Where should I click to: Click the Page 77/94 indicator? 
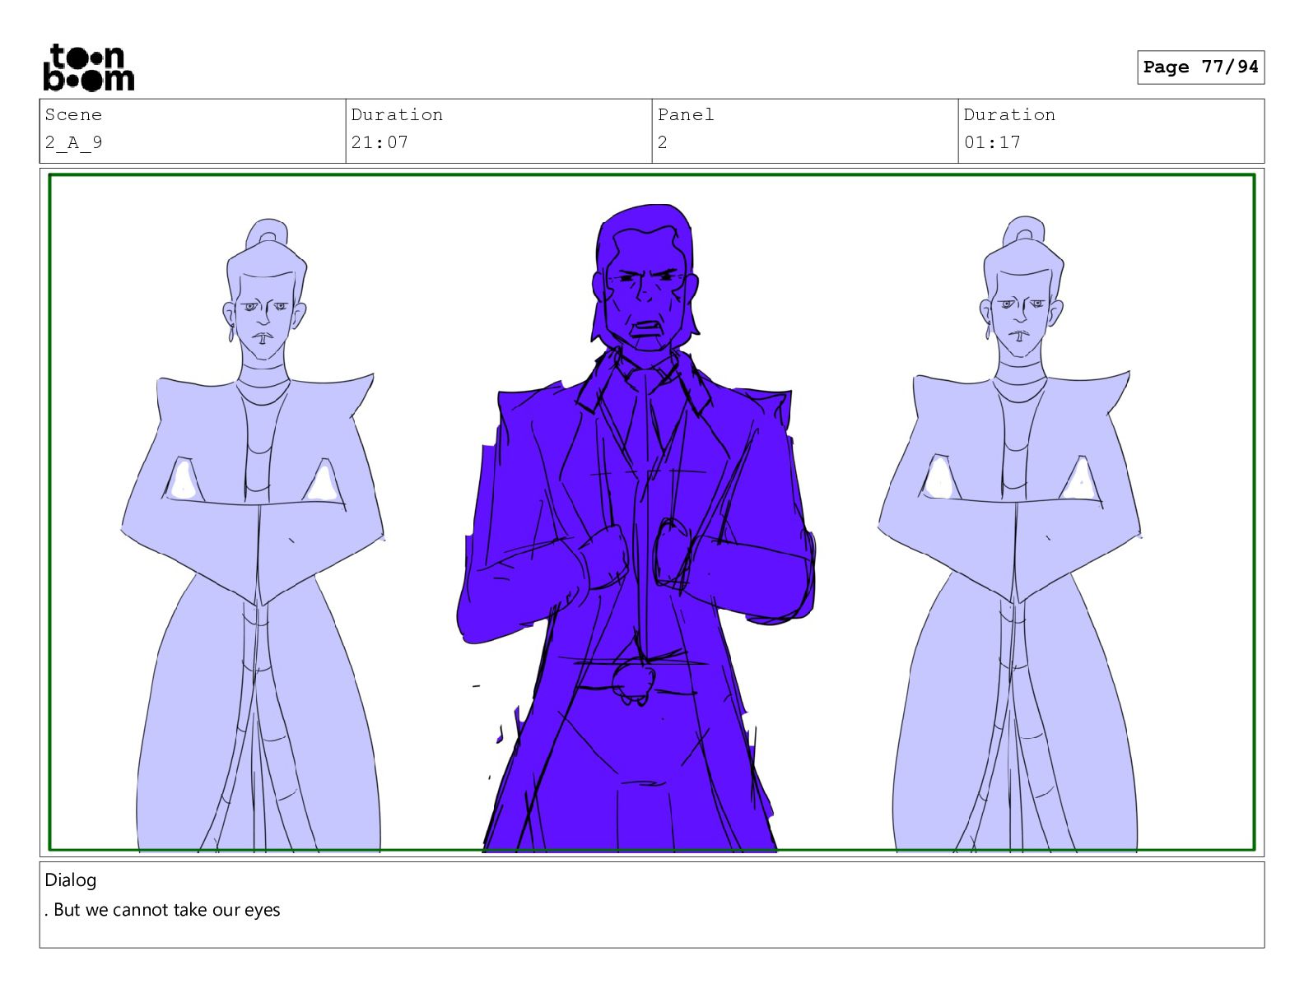tap(1200, 67)
